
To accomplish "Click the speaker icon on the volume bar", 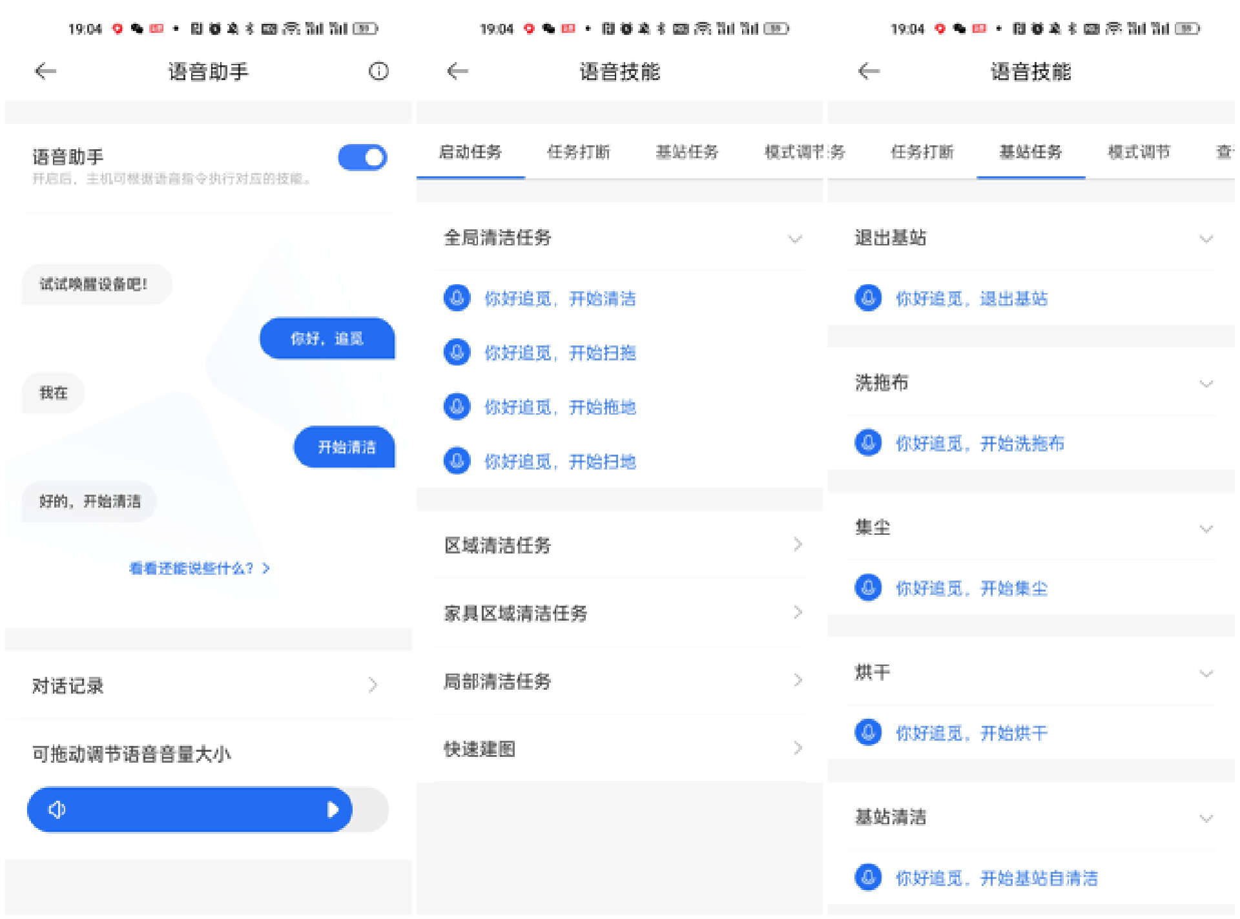I will pos(57,809).
